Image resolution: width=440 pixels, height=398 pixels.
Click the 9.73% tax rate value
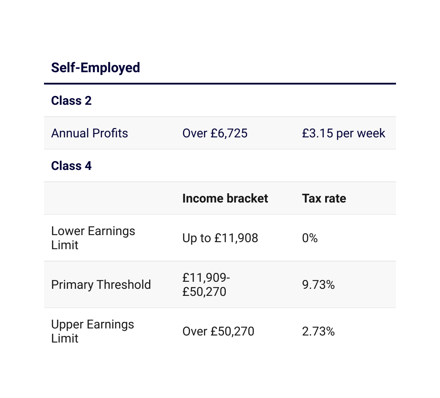(x=318, y=285)
